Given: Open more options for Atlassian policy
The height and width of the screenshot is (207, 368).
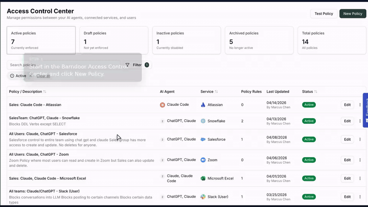Looking at the screenshot, I should click(360, 105).
